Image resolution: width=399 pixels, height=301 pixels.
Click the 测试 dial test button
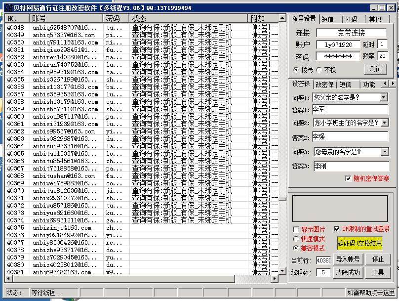coord(375,69)
